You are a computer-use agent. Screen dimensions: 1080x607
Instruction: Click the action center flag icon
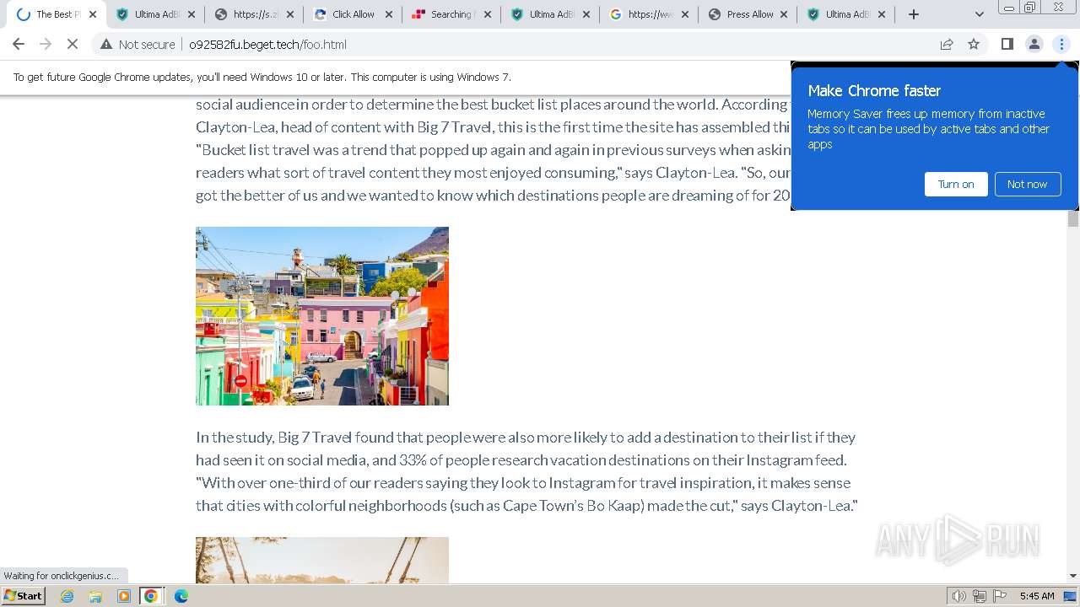click(x=1000, y=596)
